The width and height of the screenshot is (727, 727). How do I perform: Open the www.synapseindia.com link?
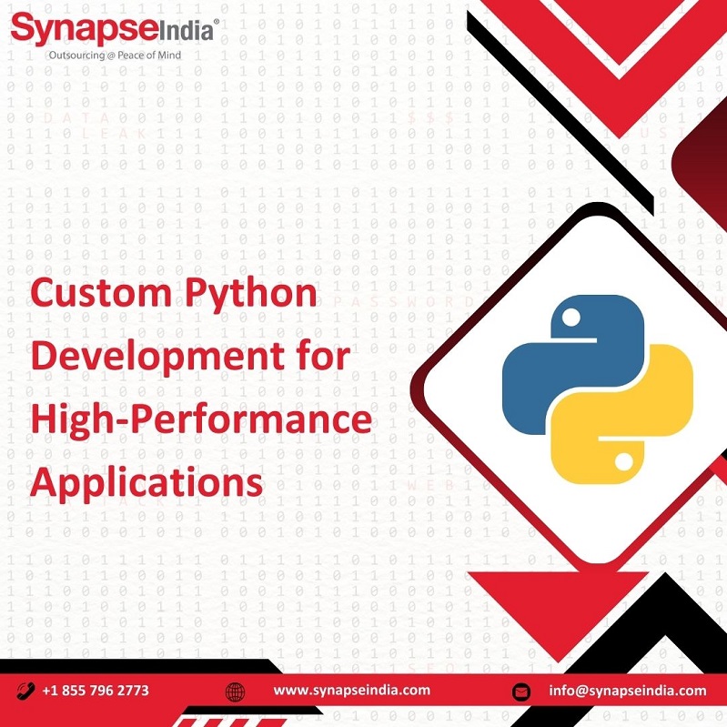[352, 691]
